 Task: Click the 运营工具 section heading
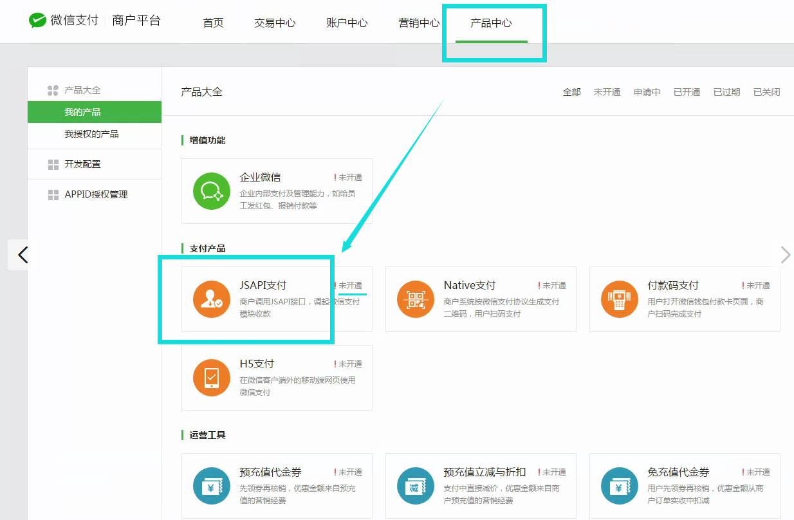pos(208,435)
